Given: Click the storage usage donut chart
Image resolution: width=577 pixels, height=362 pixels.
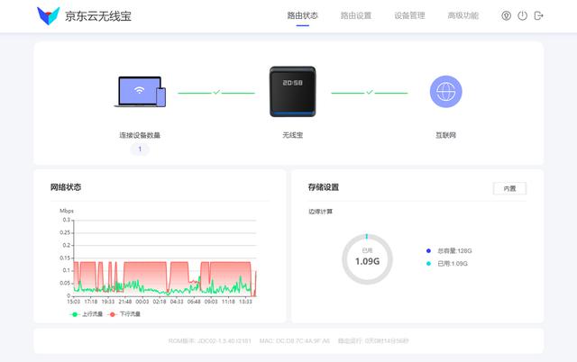Looking at the screenshot, I should click(367, 258).
